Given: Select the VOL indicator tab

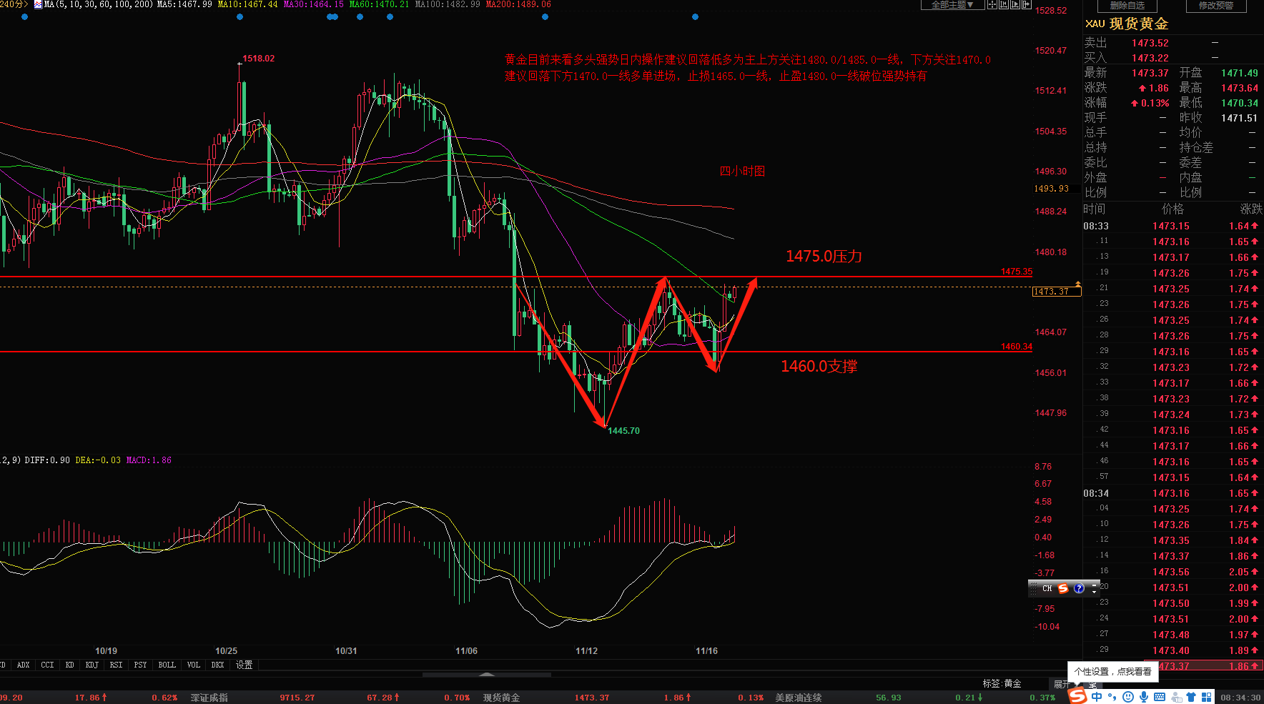Looking at the screenshot, I should [193, 665].
